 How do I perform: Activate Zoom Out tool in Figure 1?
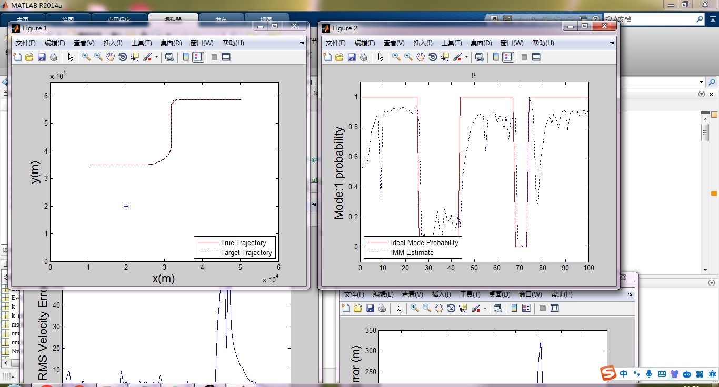tap(98, 57)
